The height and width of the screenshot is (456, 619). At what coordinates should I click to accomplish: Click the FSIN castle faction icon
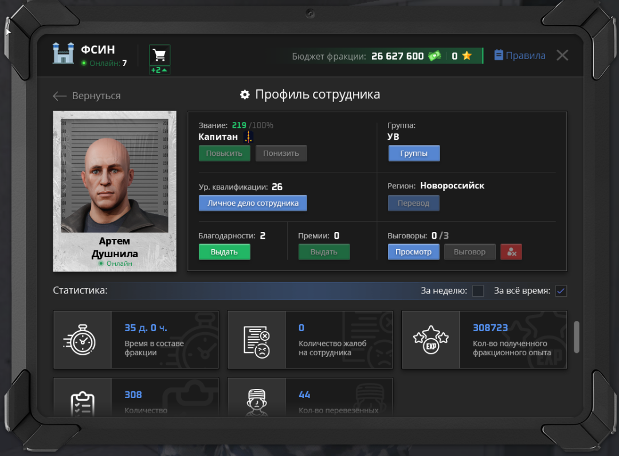[64, 53]
